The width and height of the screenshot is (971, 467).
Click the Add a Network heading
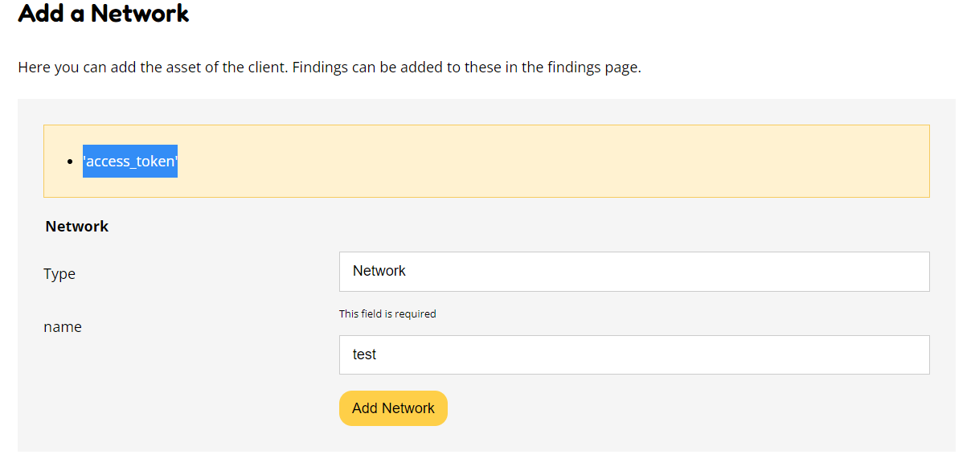[103, 14]
